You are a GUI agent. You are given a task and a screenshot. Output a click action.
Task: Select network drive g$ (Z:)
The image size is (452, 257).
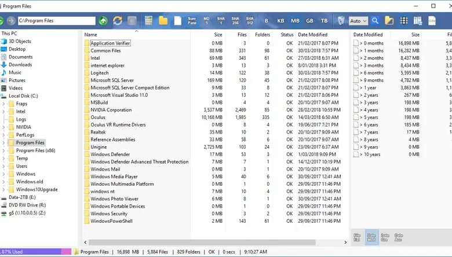coord(27,213)
